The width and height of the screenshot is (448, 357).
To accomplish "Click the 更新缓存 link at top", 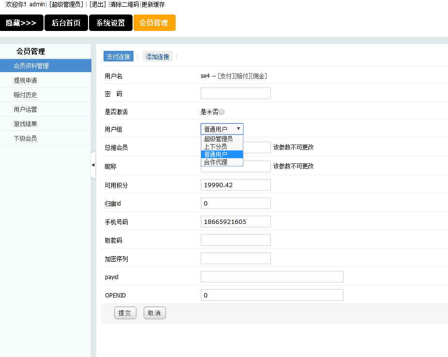I will (x=153, y=4).
